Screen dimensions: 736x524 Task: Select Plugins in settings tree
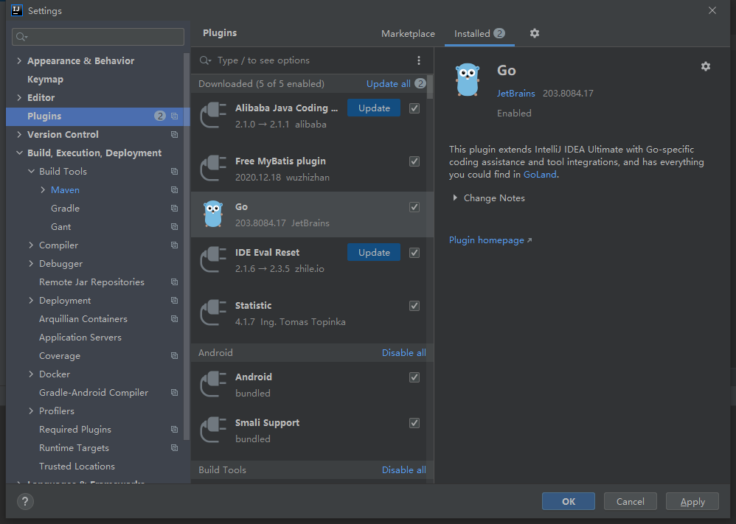[97, 116]
